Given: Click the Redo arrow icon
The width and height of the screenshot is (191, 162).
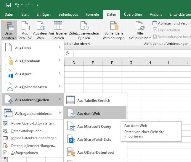Looking at the screenshot, I should click(x=28, y=5).
